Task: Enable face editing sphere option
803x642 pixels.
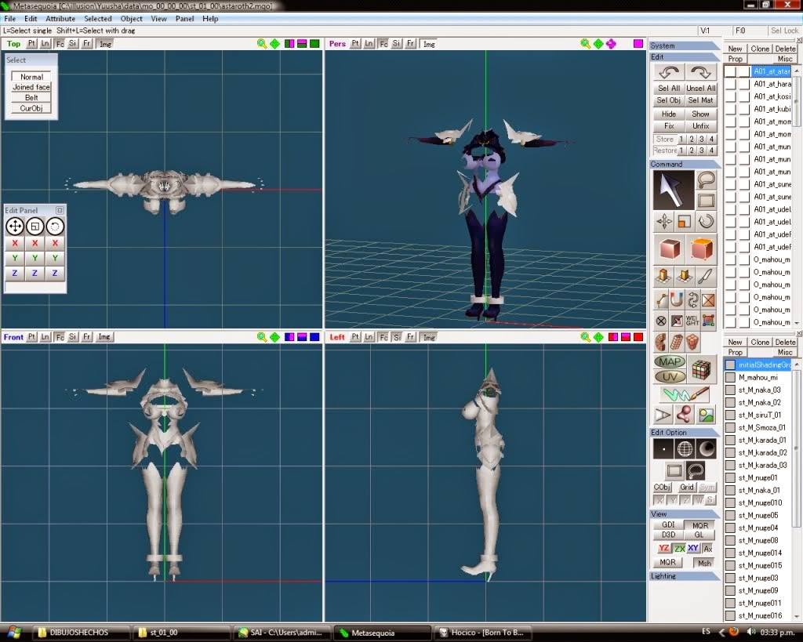Action: (707, 449)
